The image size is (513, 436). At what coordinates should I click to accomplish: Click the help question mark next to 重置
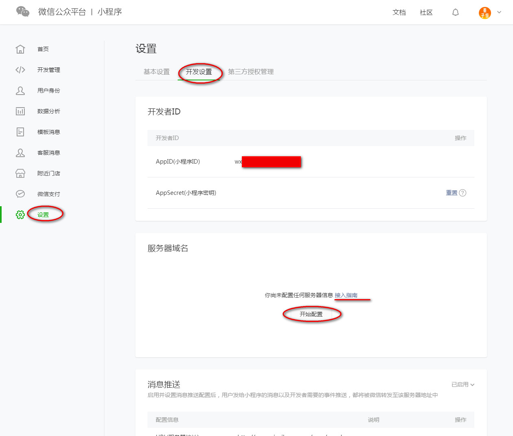click(x=463, y=193)
